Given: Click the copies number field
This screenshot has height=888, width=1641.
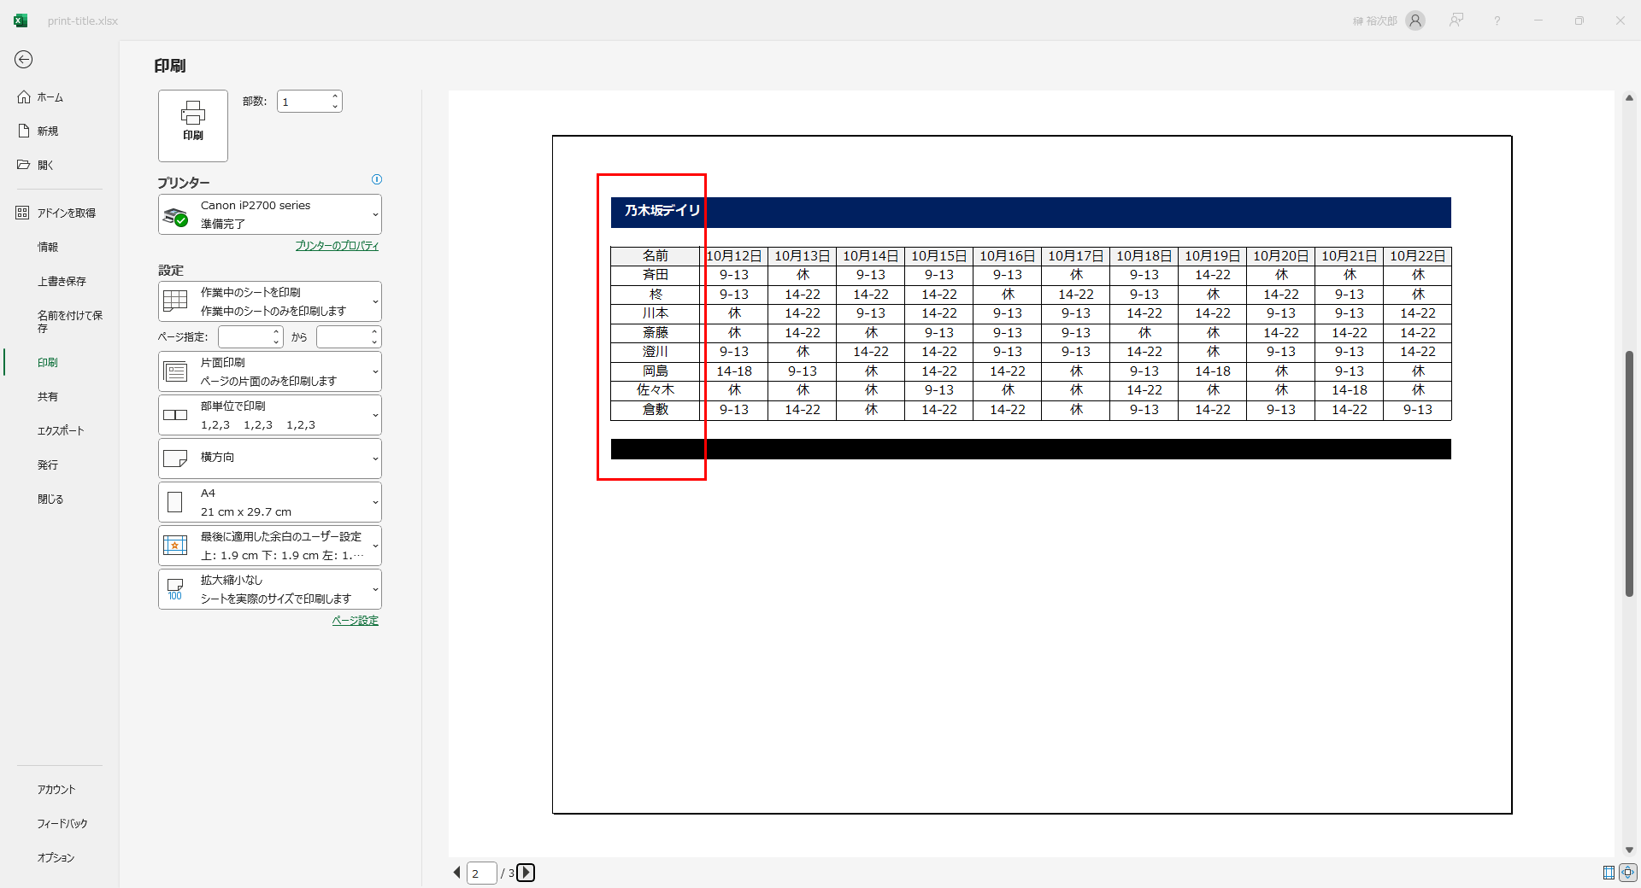Looking at the screenshot, I should [303, 102].
